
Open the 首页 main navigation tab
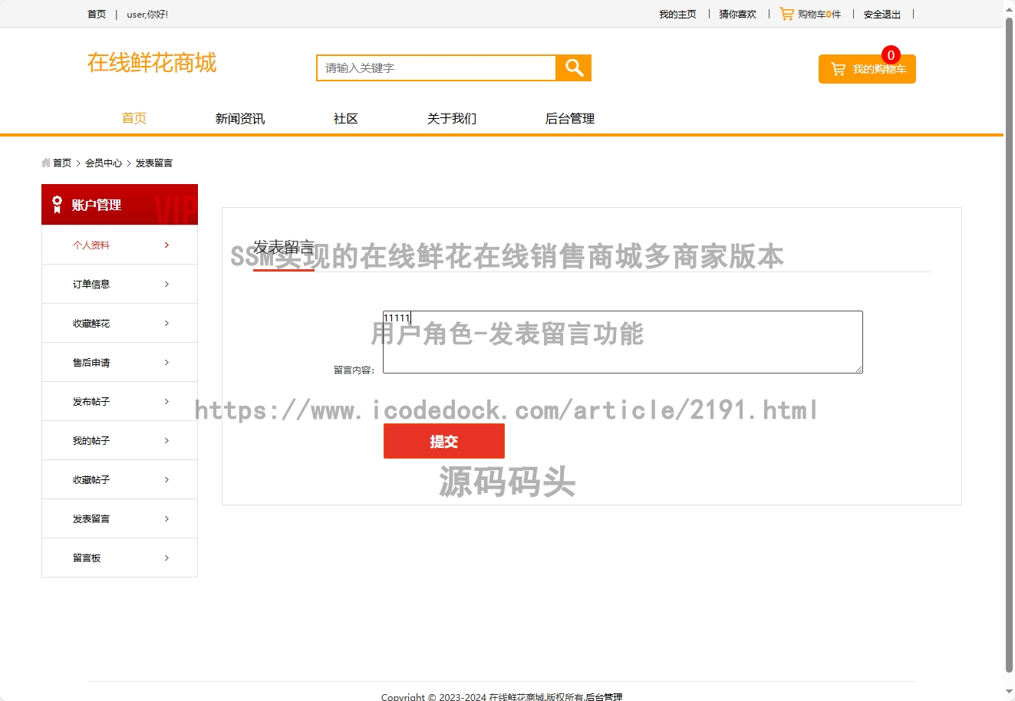pos(134,118)
